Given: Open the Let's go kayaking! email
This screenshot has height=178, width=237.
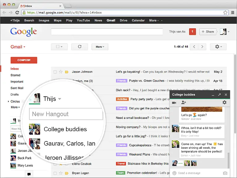Looking at the screenshot, I should point(128,72).
